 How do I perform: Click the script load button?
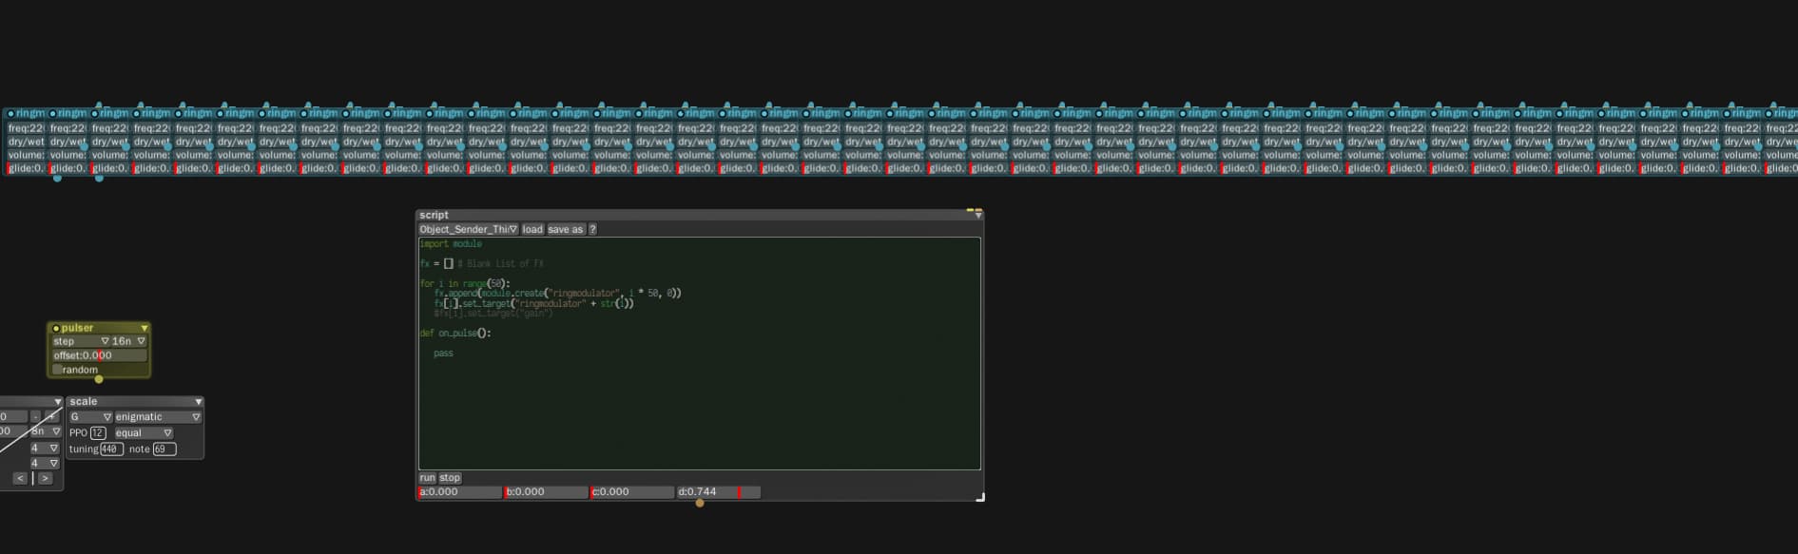click(532, 229)
